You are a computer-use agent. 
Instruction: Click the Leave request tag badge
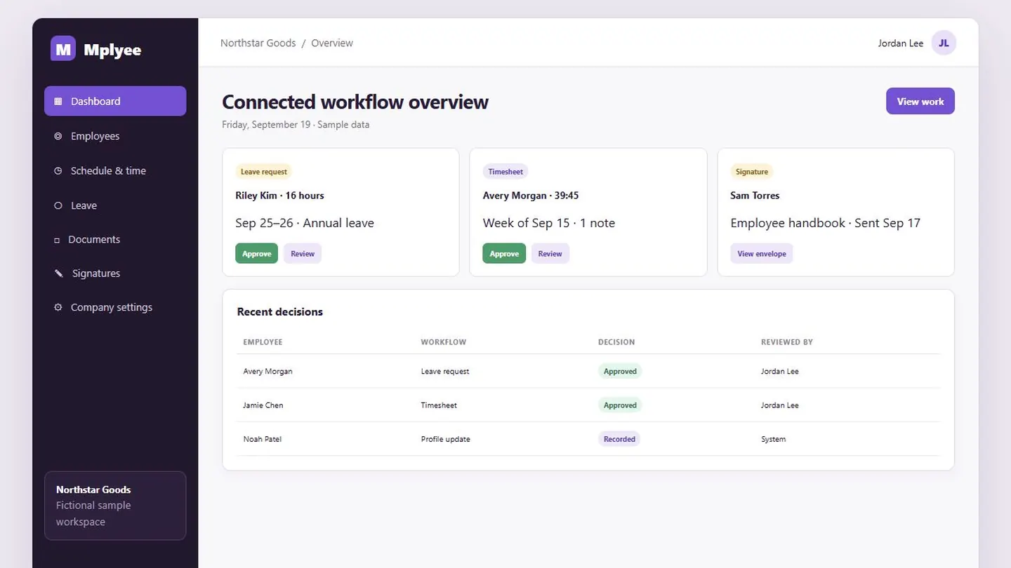click(263, 172)
